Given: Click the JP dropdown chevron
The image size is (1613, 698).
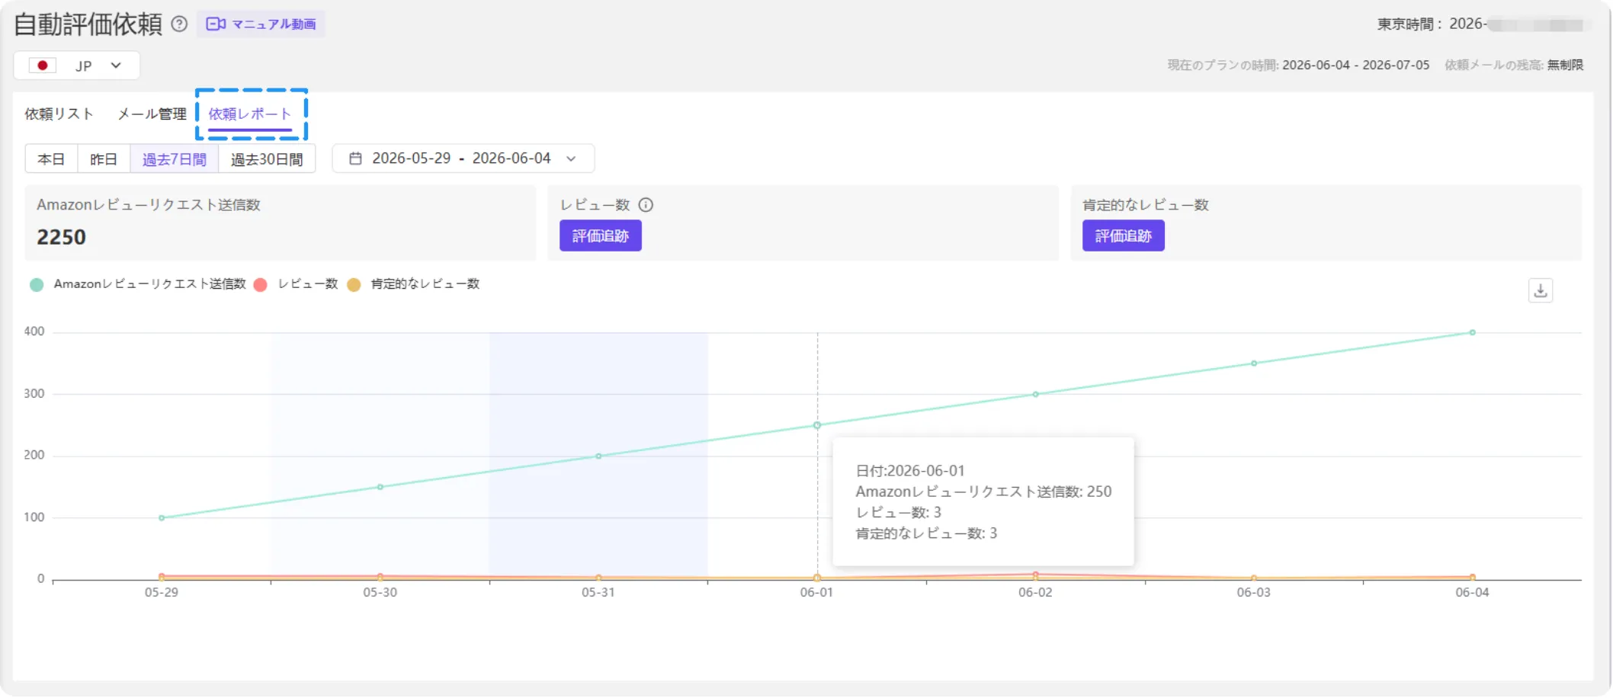Looking at the screenshot, I should click(x=116, y=66).
